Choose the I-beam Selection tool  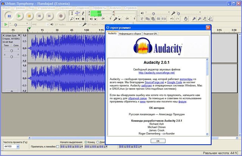[x=72, y=13]
